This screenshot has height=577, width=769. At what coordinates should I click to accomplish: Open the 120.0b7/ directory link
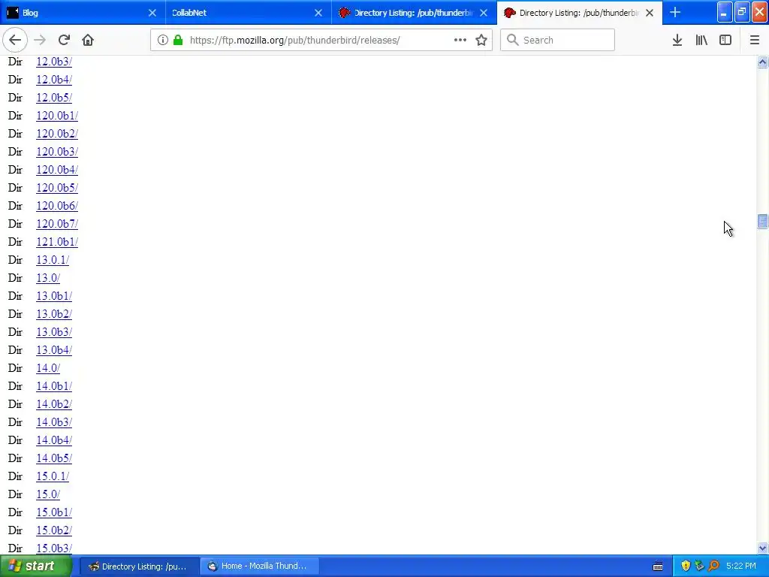click(x=57, y=224)
